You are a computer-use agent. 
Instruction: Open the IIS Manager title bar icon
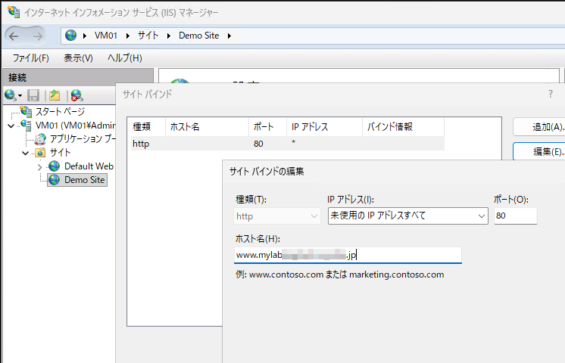tap(14, 12)
